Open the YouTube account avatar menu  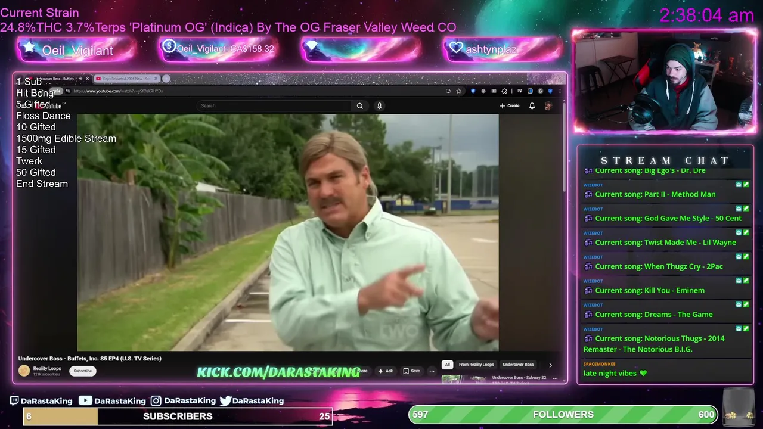click(548, 106)
